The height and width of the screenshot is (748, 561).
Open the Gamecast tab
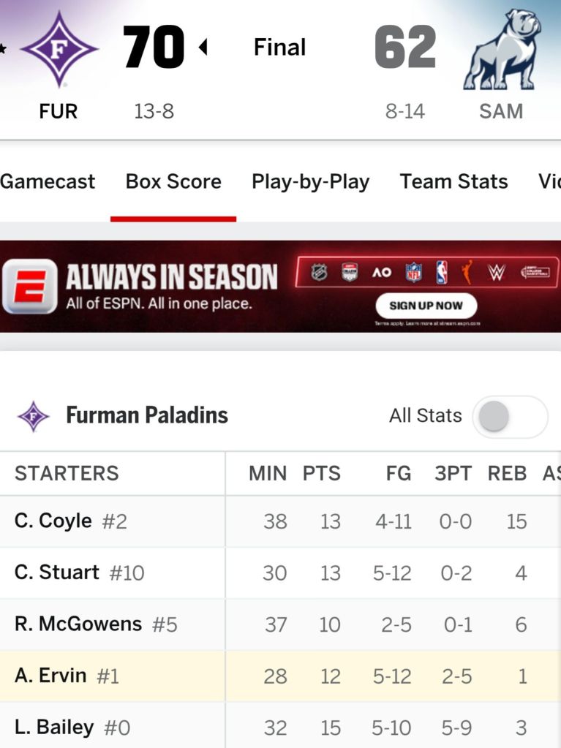tap(48, 181)
